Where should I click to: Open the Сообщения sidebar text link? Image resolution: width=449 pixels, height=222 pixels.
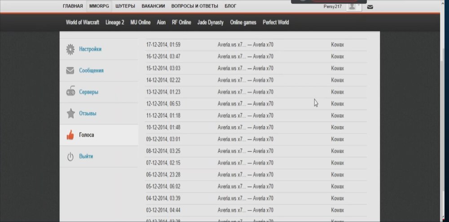91,71
